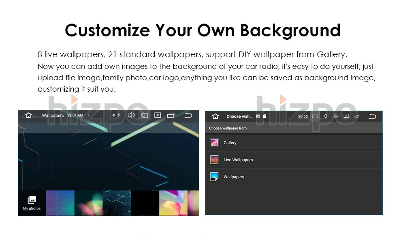This screenshot has width=405, height=240.
Task: Tap Choose wall... title text
Action: [239, 116]
